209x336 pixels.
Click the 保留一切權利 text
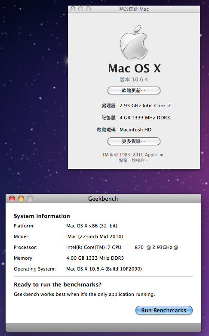(x=133, y=161)
